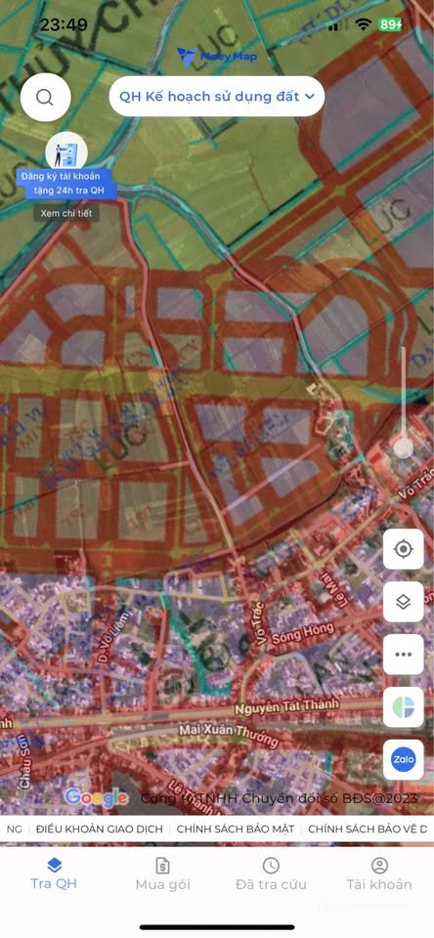The image size is (434, 938).
Task: Tap the Wi-Fi icon in the status bar
Action: (363, 24)
